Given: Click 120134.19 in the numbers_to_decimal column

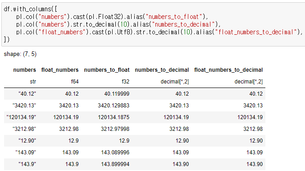Looking at the screenshot, I should (x=176, y=117).
